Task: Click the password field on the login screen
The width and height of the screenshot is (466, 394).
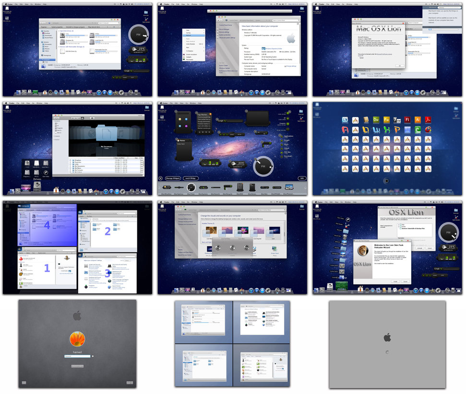Action: (77, 356)
